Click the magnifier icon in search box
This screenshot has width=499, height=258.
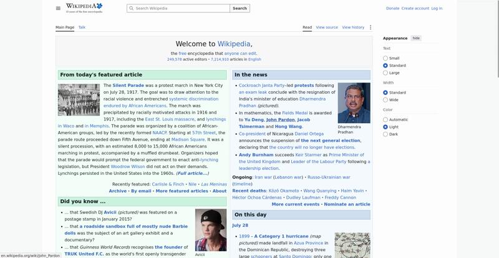pyautogui.click(x=131, y=8)
